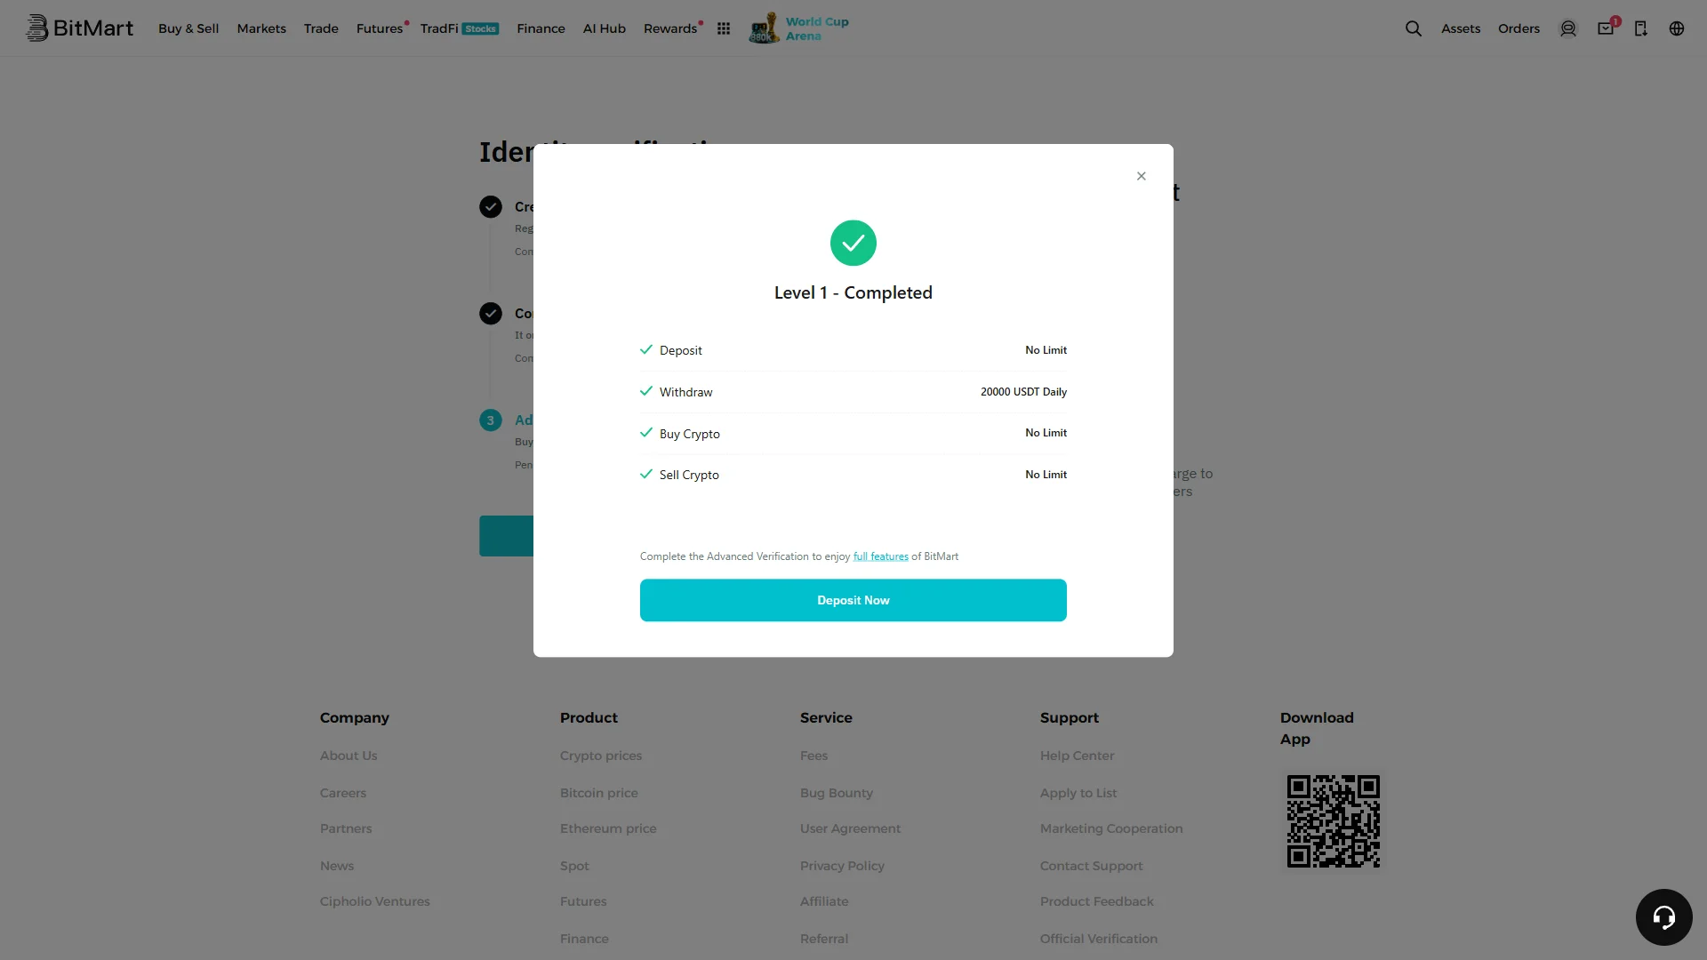Open Cipholio Ventures footer link

pyautogui.click(x=375, y=901)
